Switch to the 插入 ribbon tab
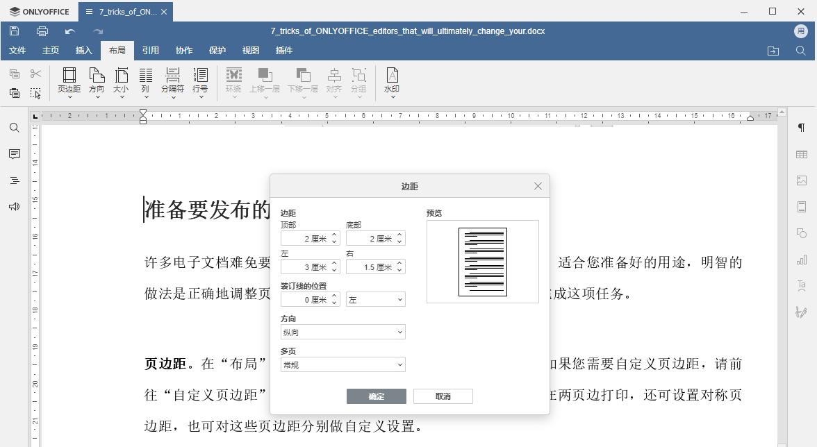817x447 pixels. click(x=83, y=50)
